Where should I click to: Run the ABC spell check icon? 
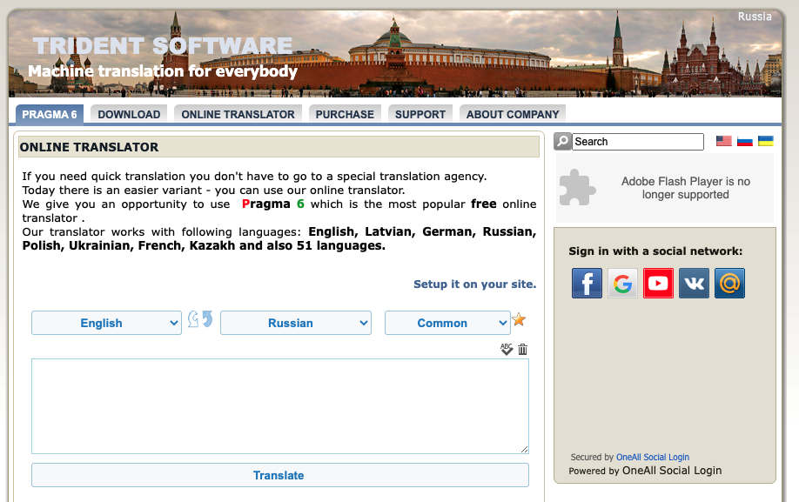coord(506,349)
